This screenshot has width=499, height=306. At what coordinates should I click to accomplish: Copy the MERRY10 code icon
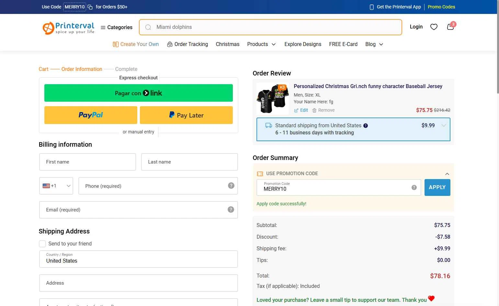(x=90, y=7)
